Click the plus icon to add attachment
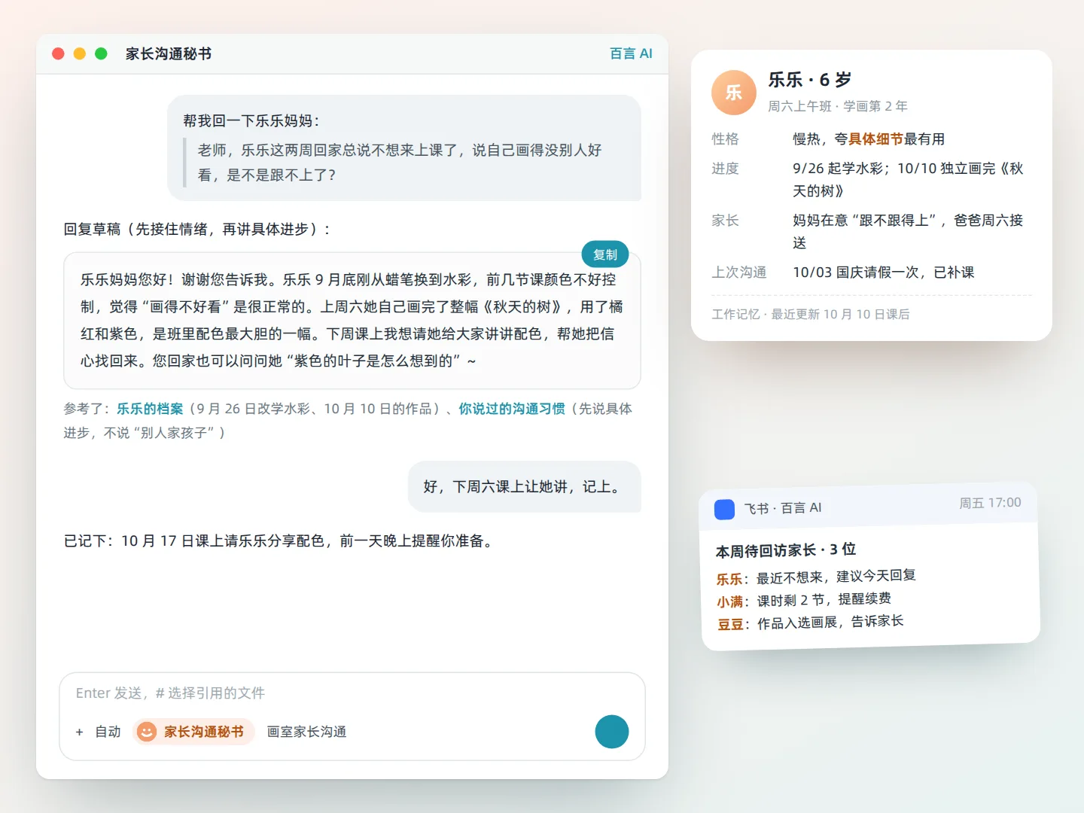The image size is (1084, 813). pyautogui.click(x=80, y=732)
